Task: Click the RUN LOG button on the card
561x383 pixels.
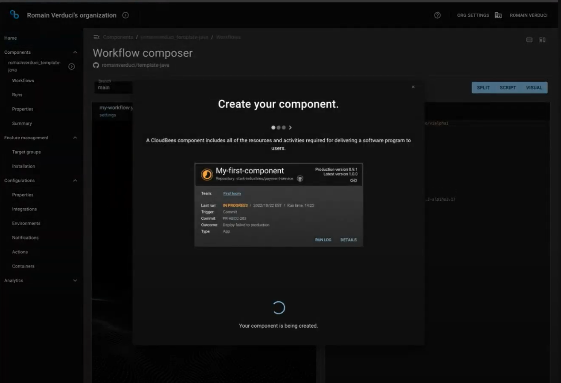Action: (323, 240)
